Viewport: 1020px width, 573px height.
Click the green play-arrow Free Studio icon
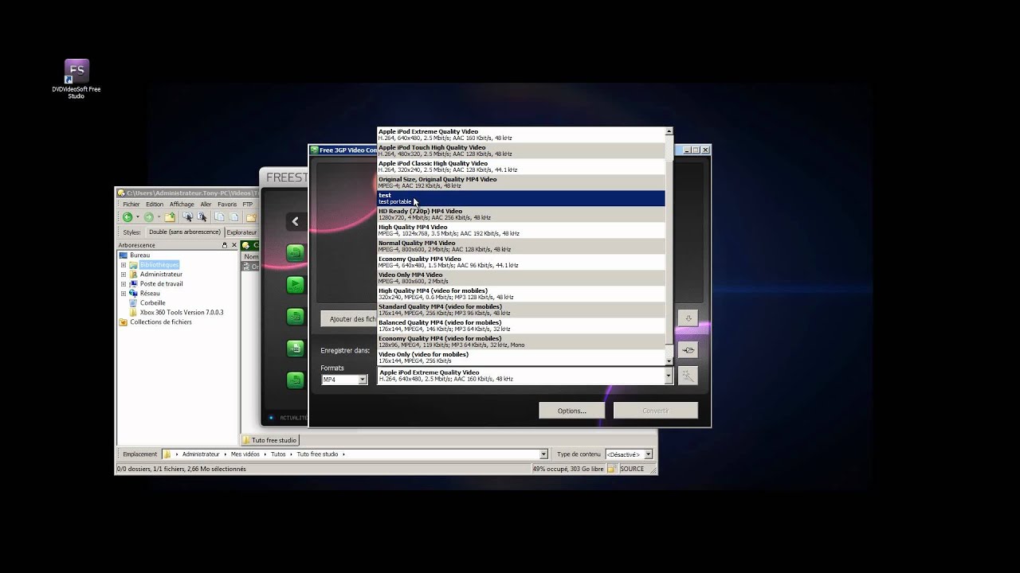pyautogui.click(x=295, y=285)
